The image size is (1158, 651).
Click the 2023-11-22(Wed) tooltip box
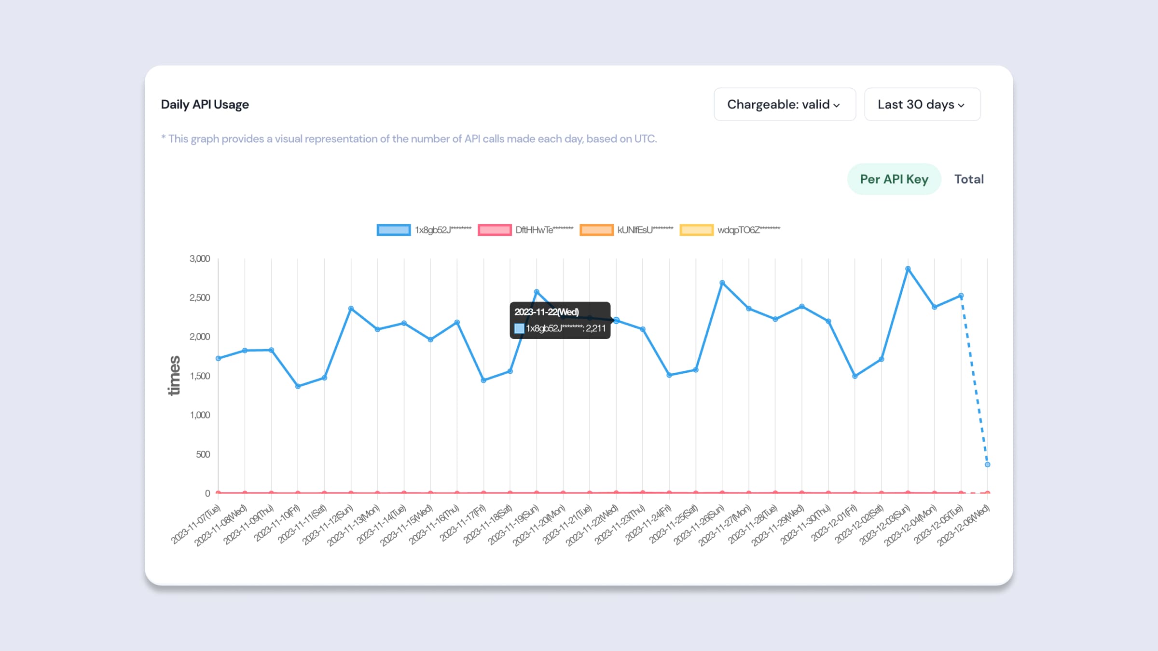pyautogui.click(x=560, y=320)
